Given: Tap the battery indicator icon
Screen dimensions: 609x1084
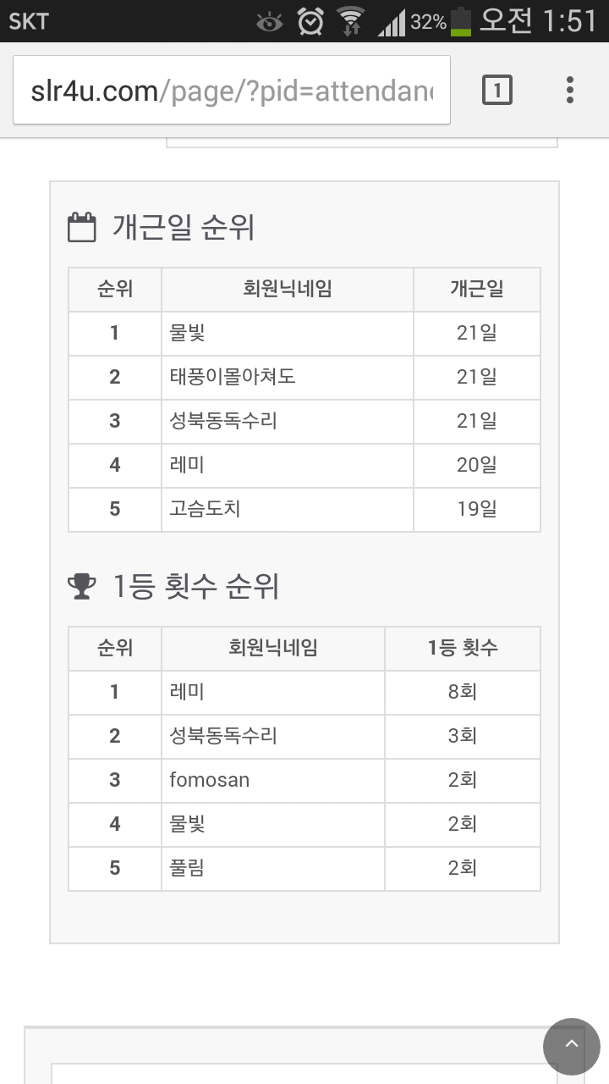Looking at the screenshot, I should tap(461, 21).
